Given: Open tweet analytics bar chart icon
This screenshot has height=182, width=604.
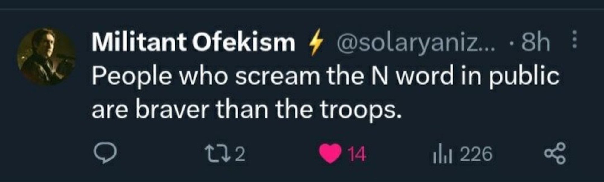Looking at the screenshot, I should (442, 154).
